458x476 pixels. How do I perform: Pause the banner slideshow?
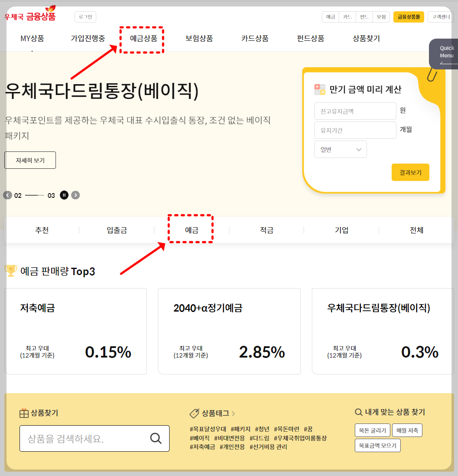click(x=64, y=195)
